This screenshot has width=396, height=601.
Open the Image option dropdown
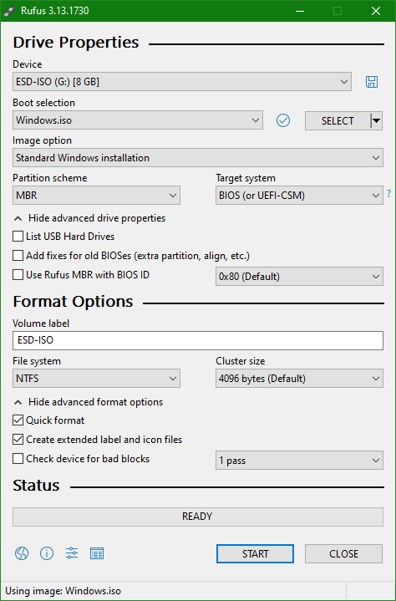point(198,158)
